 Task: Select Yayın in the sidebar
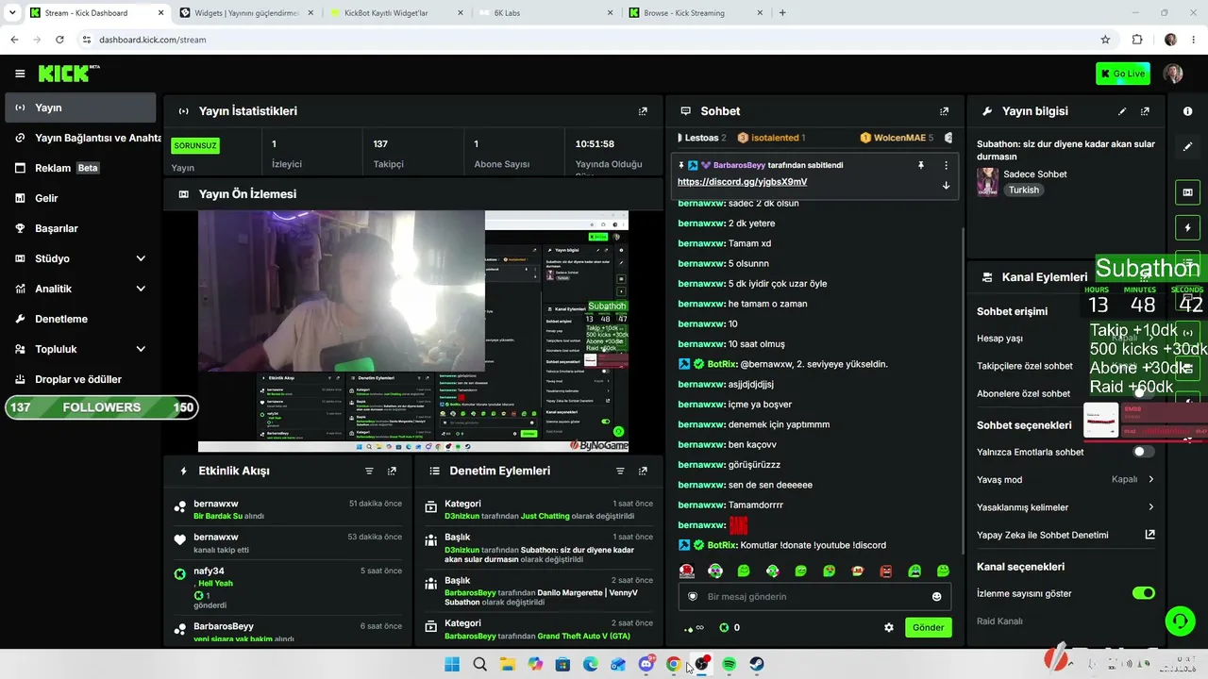point(80,108)
